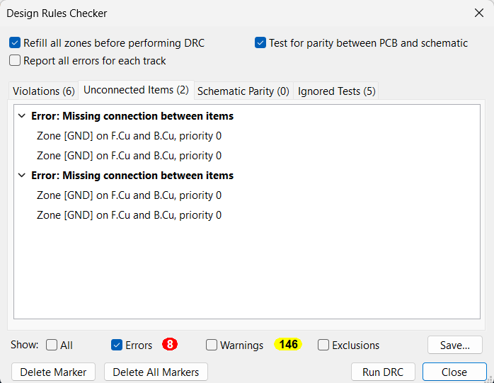The width and height of the screenshot is (494, 383).
Task: Close the Design Rules Checker window
Action: click(x=478, y=13)
